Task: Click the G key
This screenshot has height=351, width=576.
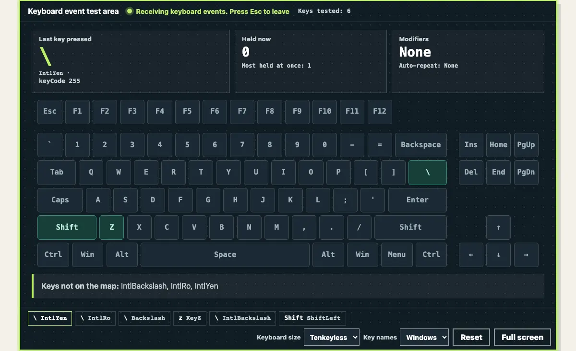Action: click(x=208, y=200)
